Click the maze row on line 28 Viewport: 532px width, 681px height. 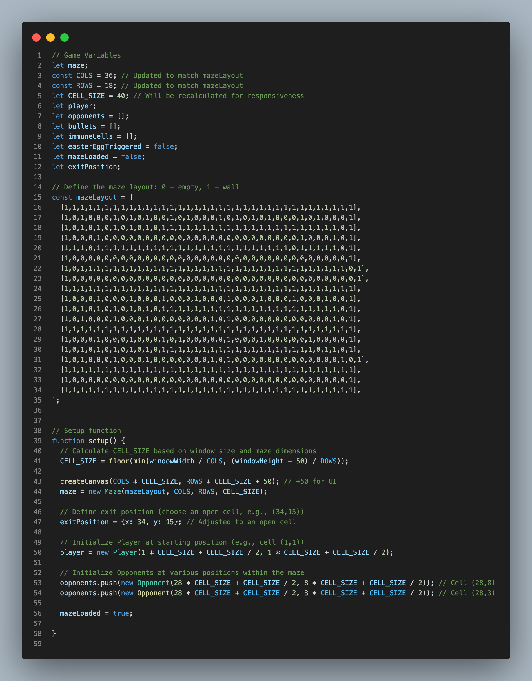pos(210,329)
